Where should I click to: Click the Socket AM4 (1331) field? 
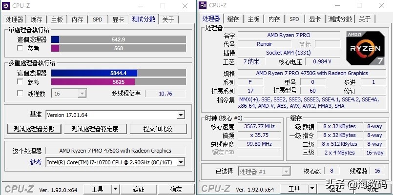[289, 53]
